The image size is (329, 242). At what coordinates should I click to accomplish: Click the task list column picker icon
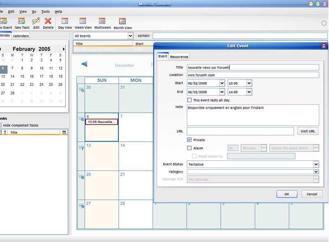pos(64,132)
